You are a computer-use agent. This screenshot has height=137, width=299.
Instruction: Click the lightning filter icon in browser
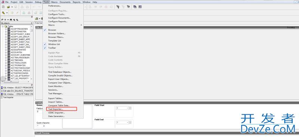pos(14,20)
